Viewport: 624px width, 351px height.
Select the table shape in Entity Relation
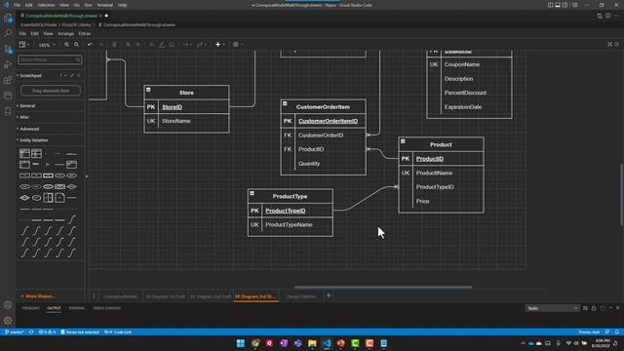point(24,153)
